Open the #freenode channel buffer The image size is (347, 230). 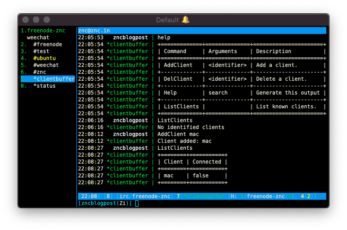point(41,44)
